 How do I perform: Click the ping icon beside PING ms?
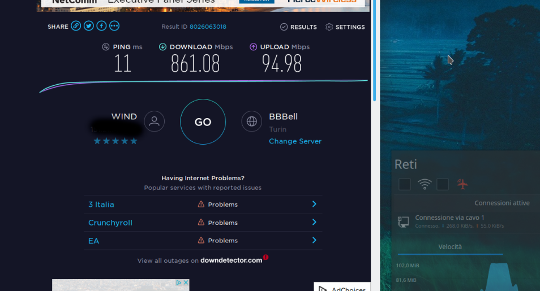coord(106,47)
